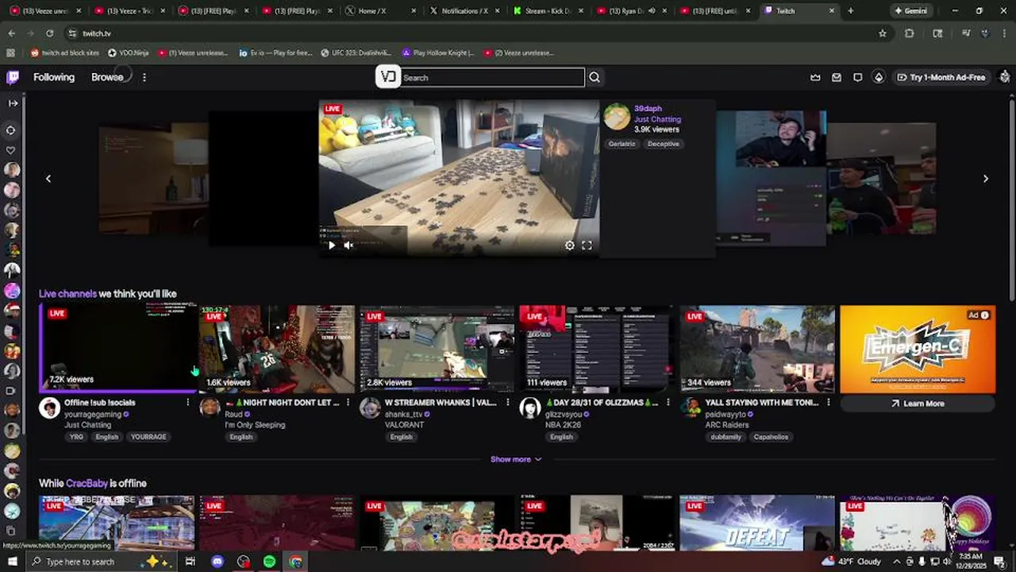Click yourragegaming avatar
Screen dimensions: 1016x572
click(x=50, y=408)
